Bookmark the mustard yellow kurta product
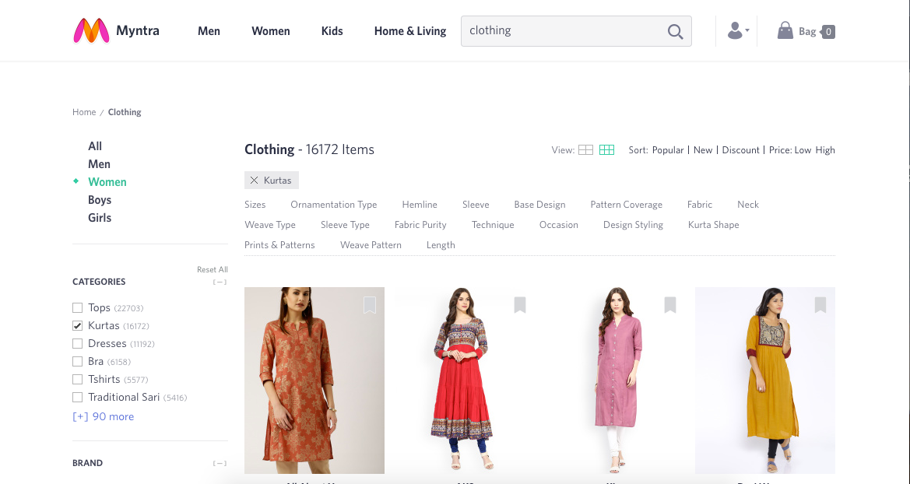Screen dimensions: 910x484 (x=820, y=306)
